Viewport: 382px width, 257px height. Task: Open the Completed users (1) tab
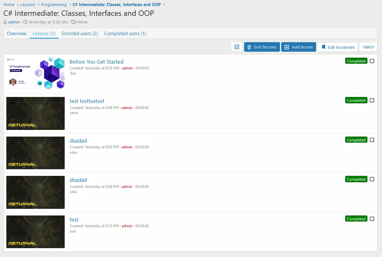click(x=125, y=34)
